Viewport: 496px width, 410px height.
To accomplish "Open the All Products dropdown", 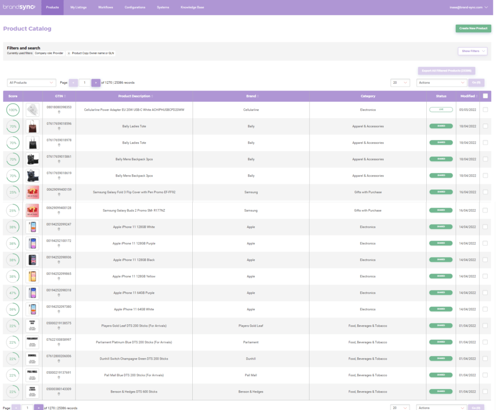I will coord(31,82).
